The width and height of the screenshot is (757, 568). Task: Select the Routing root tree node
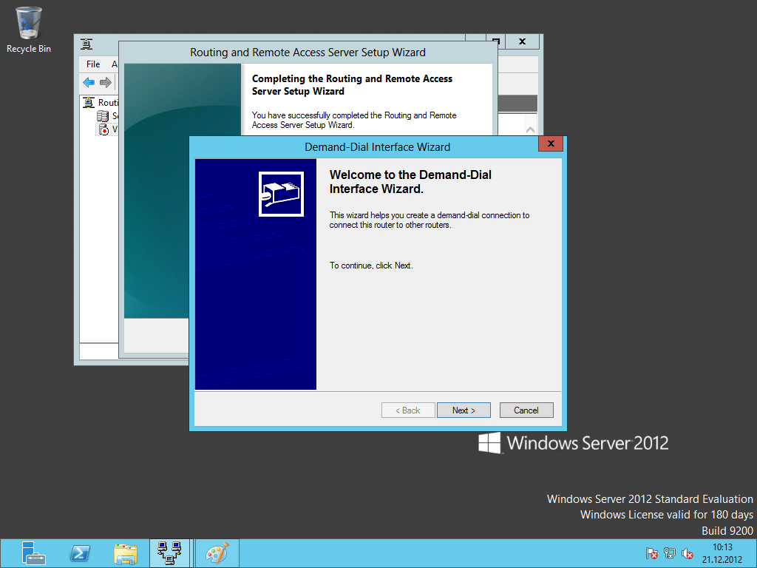pos(102,103)
